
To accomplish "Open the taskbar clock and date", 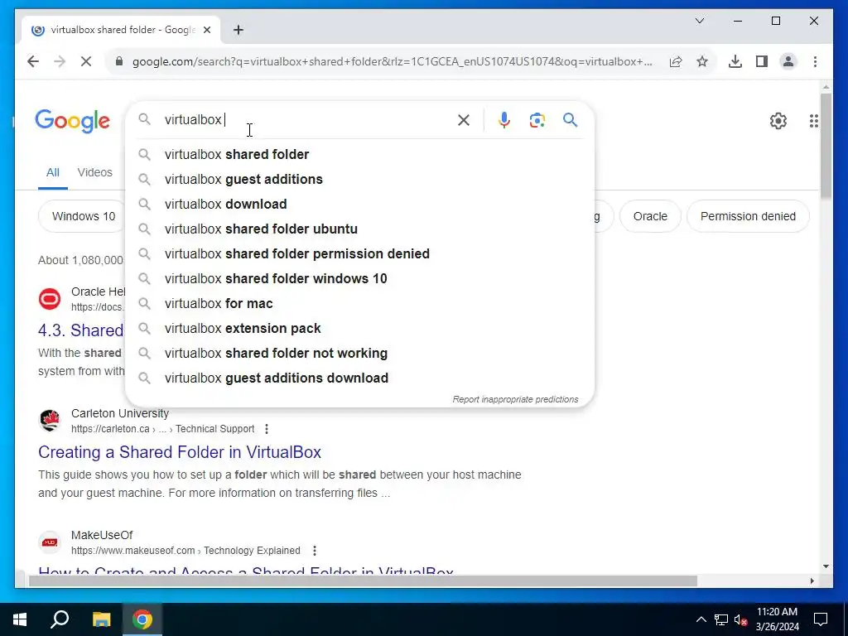I will (x=777, y=619).
